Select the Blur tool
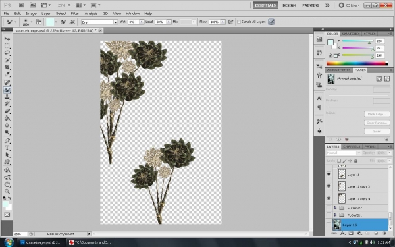Screen dimensions: 395x247 [x=7, y=125]
